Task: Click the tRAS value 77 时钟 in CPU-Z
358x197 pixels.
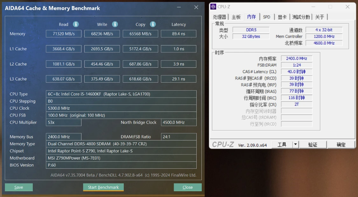Action: pos(297,91)
